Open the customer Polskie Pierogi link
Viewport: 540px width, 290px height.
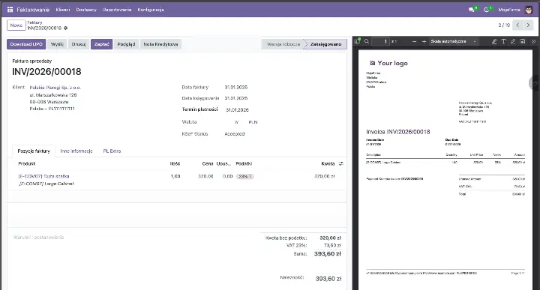(x=55, y=88)
